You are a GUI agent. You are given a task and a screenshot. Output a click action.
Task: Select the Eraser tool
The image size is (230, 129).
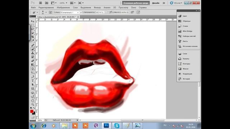(x=33, y=61)
